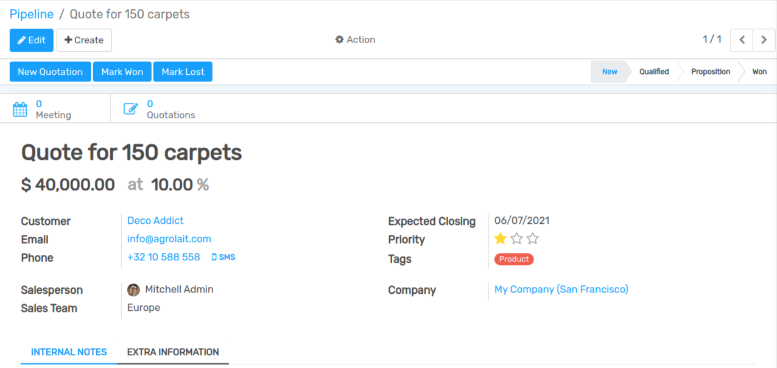Click the record counter 1 / 1
Screen dimensions: 777x368
click(712, 40)
